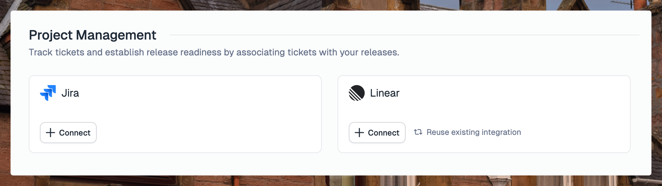Click the white panel area below the cards

(330, 164)
